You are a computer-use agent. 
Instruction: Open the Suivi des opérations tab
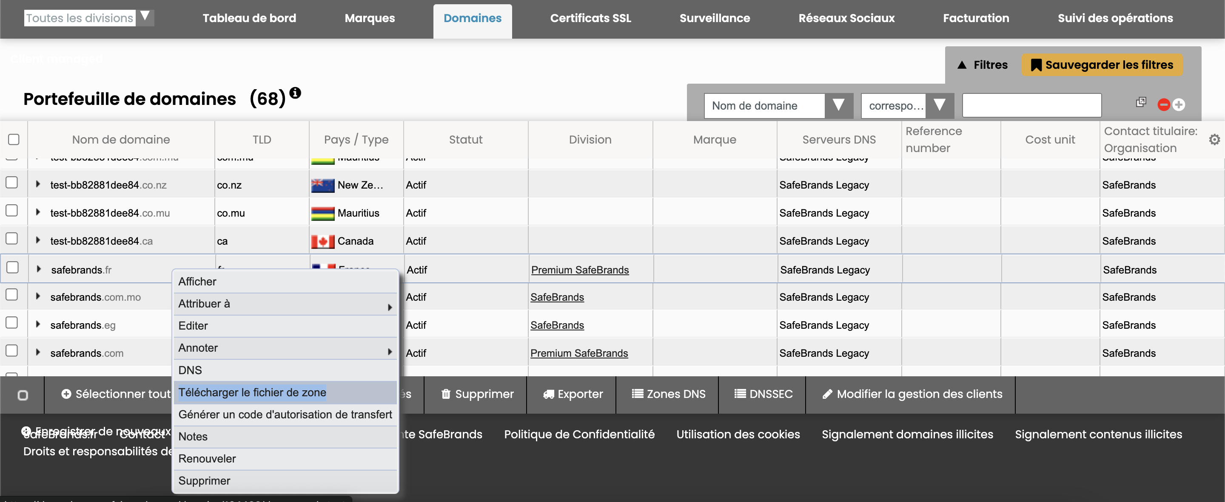tap(1115, 18)
